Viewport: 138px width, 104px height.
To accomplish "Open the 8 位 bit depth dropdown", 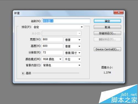I will coord(73,59).
